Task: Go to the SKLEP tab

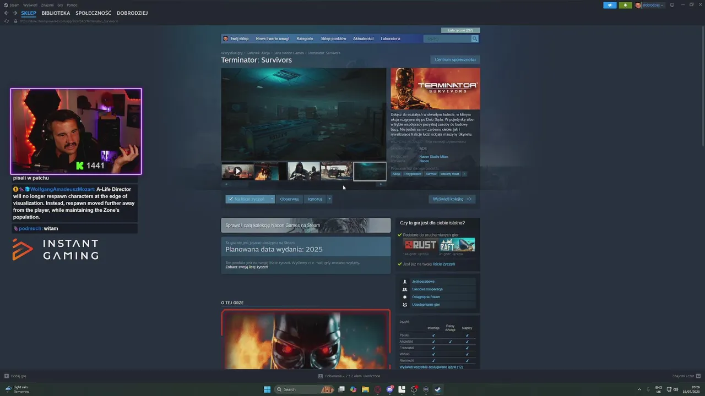Action: 29,13
